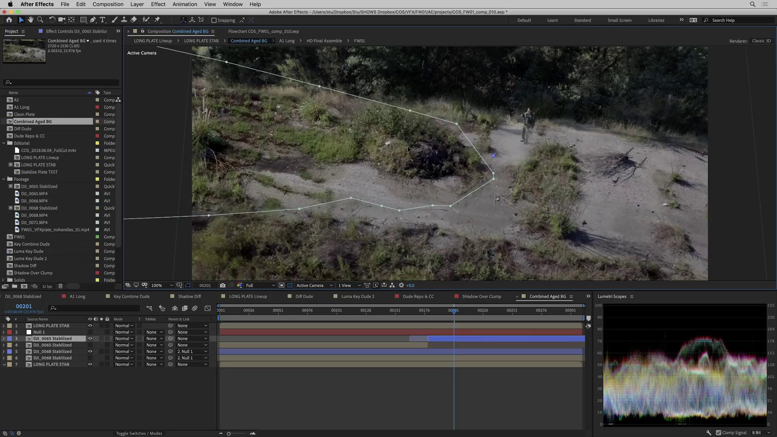Image resolution: width=777 pixels, height=437 pixels.
Task: Select the Eraser tool
Action: [134, 20]
